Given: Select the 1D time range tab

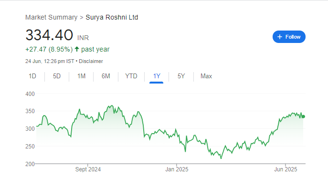Looking at the screenshot, I should click(32, 76).
